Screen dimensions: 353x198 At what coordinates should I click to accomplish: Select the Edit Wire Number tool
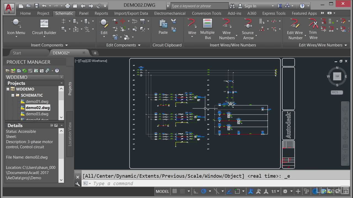pyautogui.click(x=295, y=29)
